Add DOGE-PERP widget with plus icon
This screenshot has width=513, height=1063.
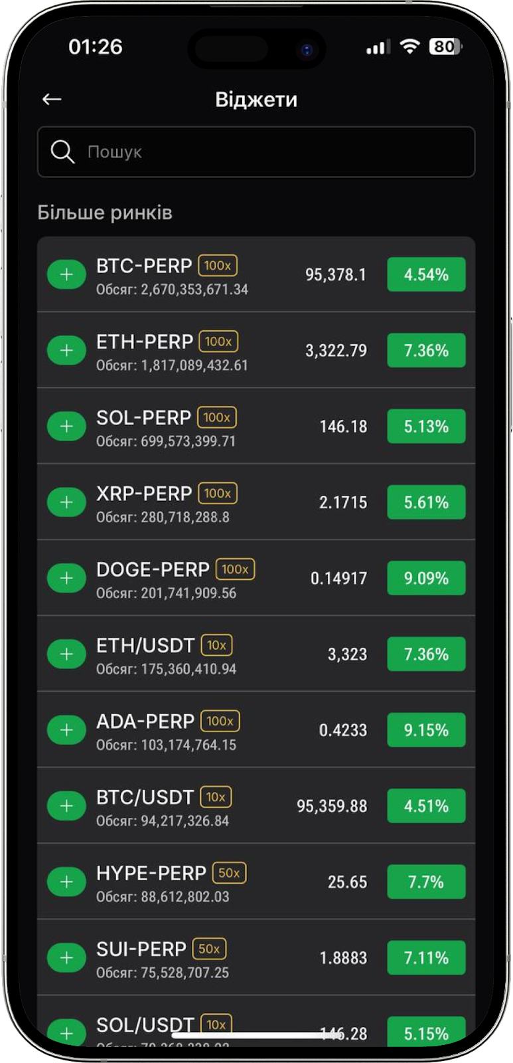[x=66, y=578]
